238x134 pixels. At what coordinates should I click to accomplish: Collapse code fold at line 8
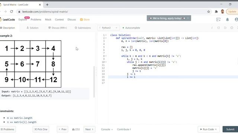[106, 56]
